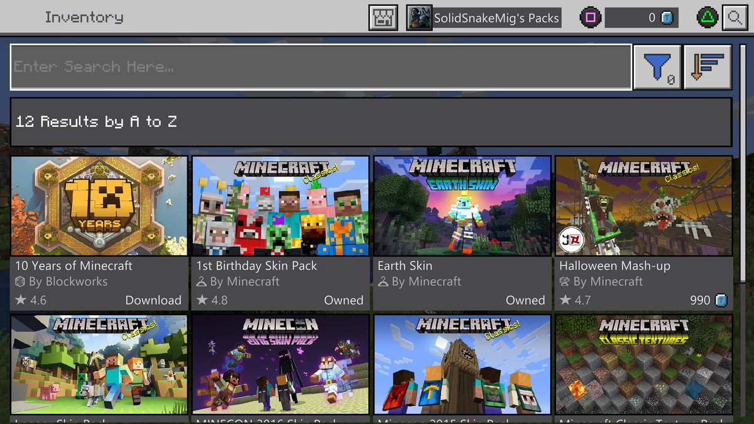
Task: Click the Inventory title text
Action: tap(84, 18)
